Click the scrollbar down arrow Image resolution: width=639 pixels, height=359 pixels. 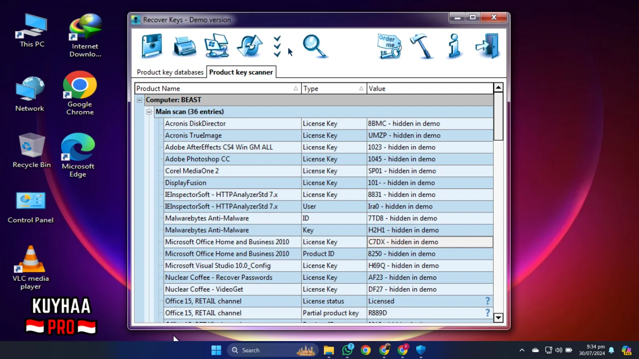click(498, 317)
